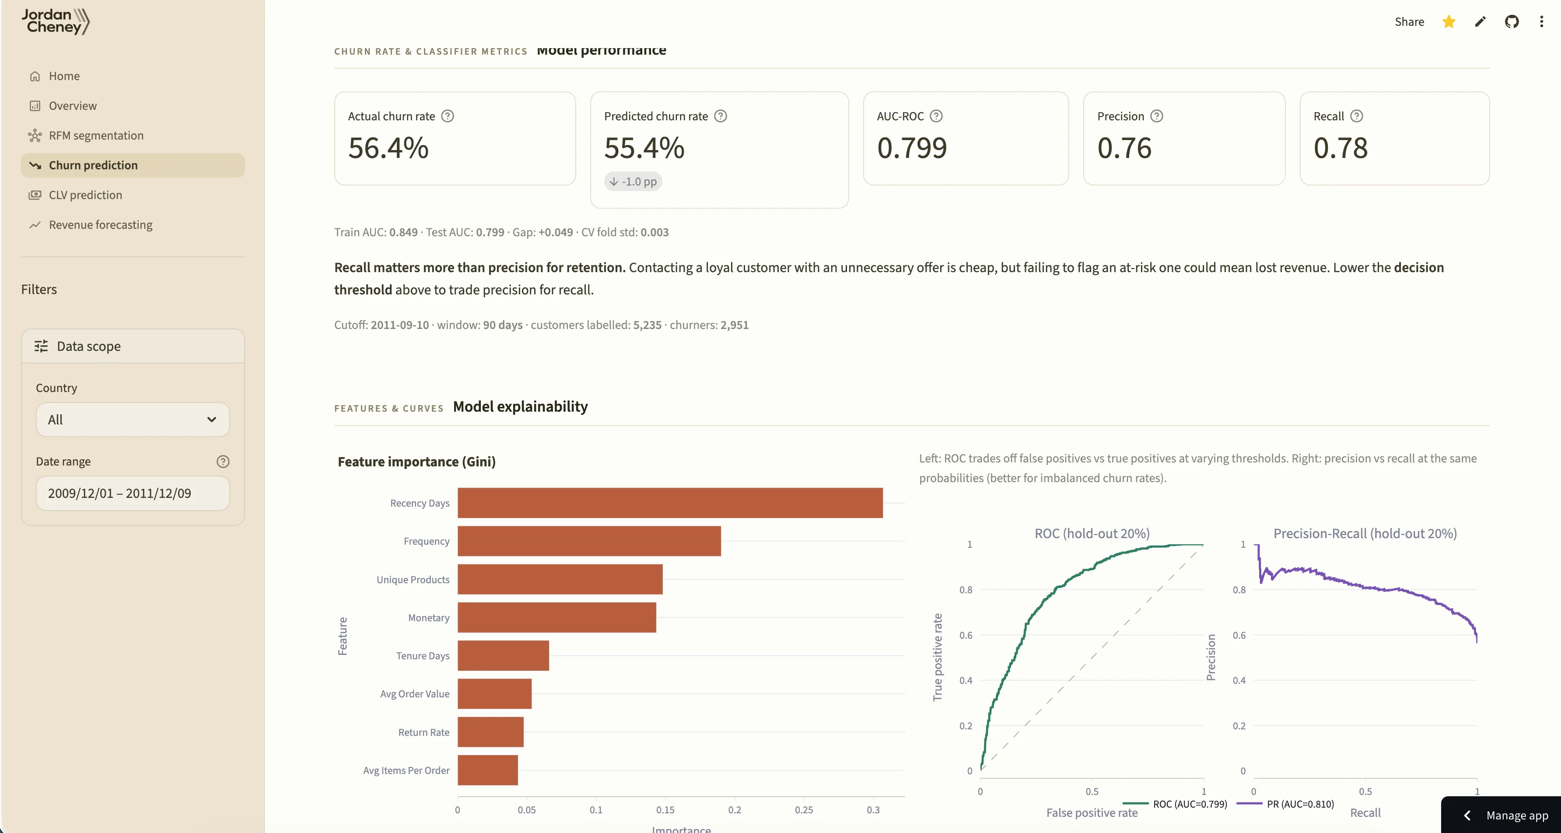Click the 0.78 Recall value
1561x833 pixels.
point(1340,148)
